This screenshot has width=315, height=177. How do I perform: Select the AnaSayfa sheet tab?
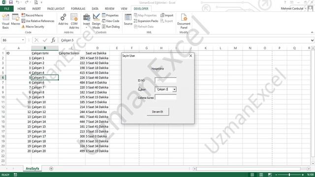(32, 168)
